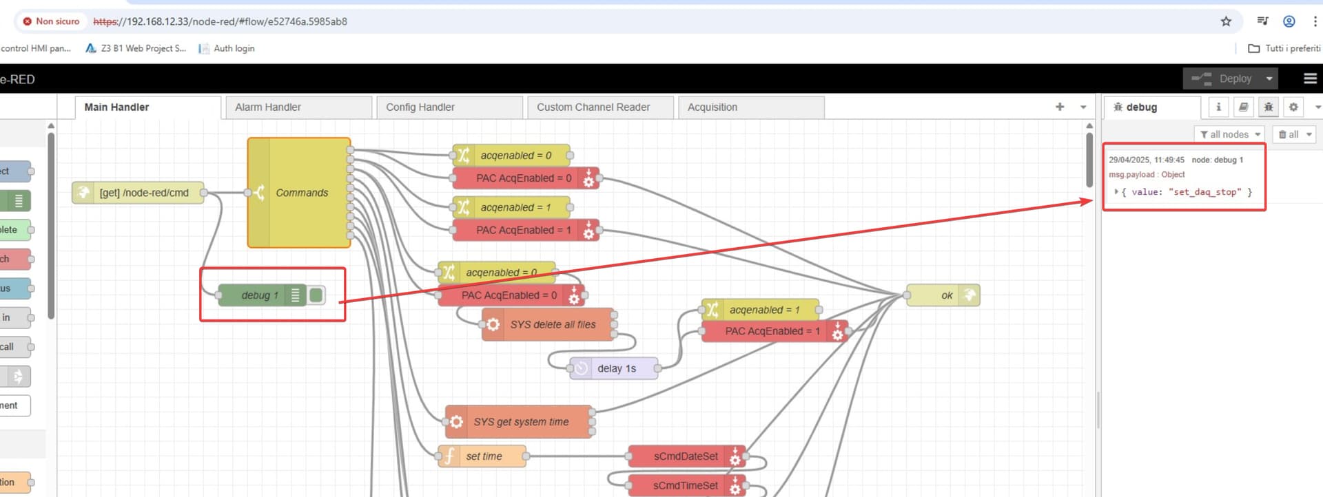Click the node: debug 1 label
This screenshot has height=497, width=1323.
(x=1218, y=160)
